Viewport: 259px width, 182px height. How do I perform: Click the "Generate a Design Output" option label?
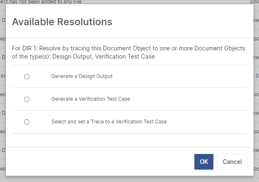(82, 76)
